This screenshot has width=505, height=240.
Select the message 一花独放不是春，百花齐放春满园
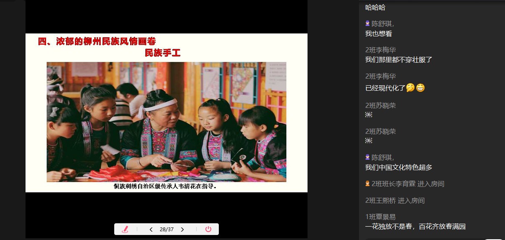pos(415,227)
